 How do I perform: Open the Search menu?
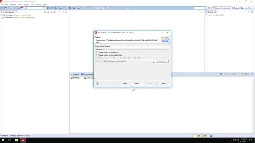click(20, 4)
